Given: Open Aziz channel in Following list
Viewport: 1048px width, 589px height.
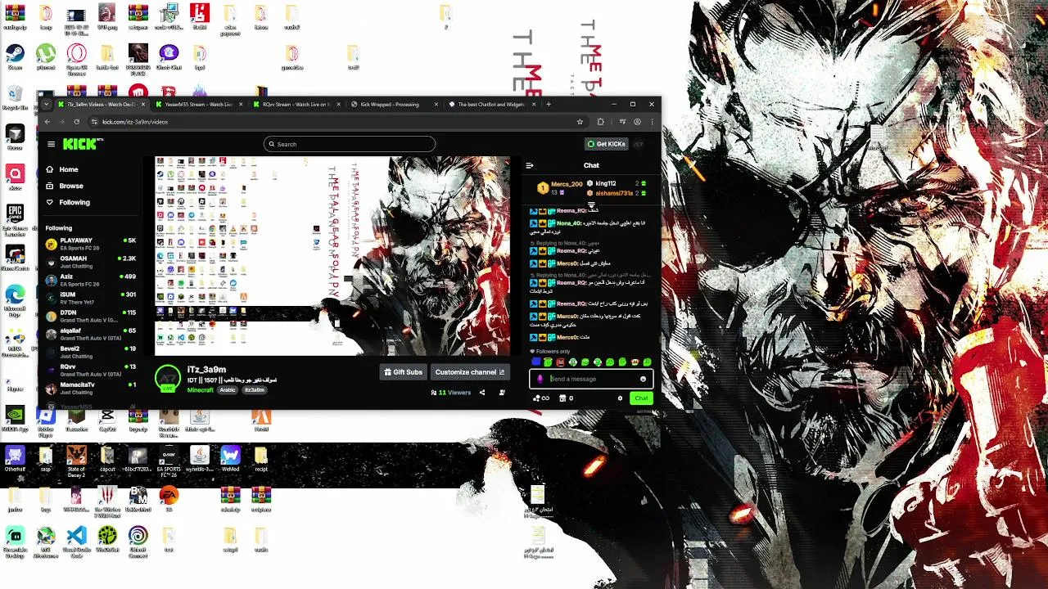Looking at the screenshot, I should pos(90,280).
